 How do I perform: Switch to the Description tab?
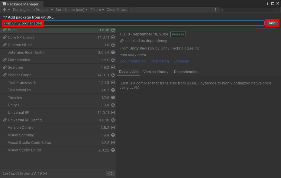(128, 72)
